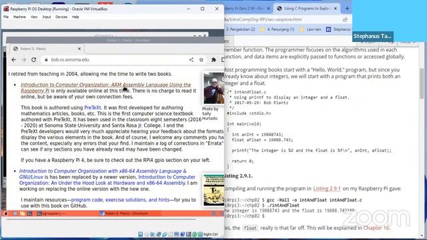Launch terminal icon in Pi taskbar
427x240 pixels.
pyautogui.click(x=29, y=213)
